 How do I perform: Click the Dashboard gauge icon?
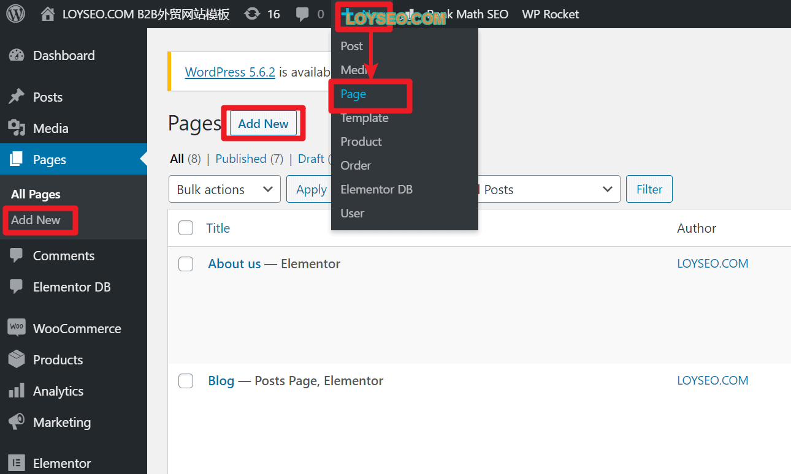(17, 55)
